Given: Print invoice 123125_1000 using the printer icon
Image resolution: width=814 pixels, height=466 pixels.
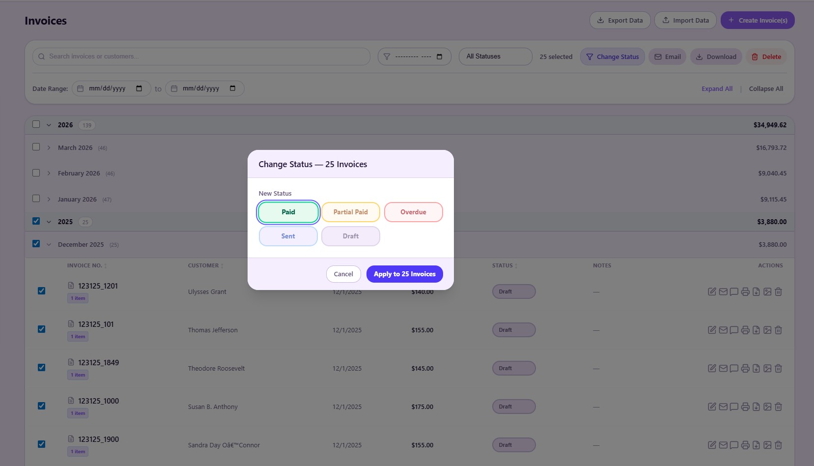Looking at the screenshot, I should [745, 407].
